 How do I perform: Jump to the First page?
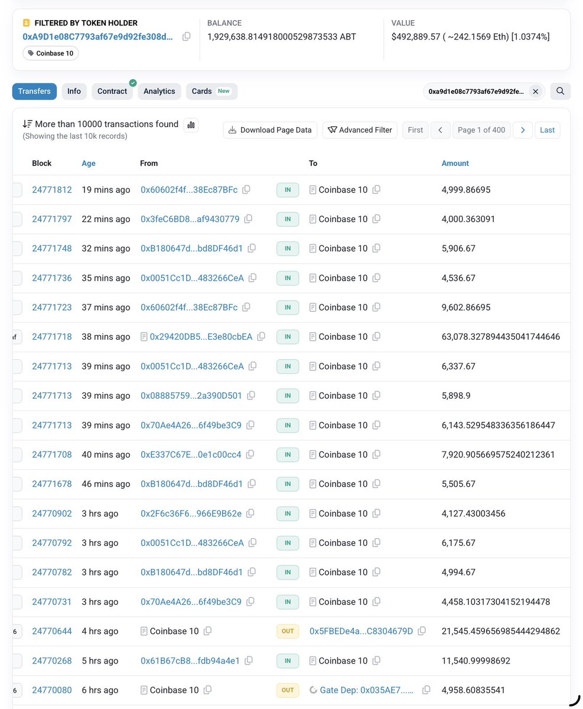(415, 130)
